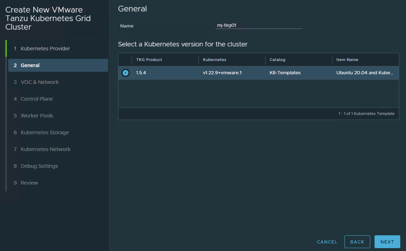Cancel the cluster creation wizard
Image resolution: width=406 pixels, height=251 pixels.
coord(327,242)
